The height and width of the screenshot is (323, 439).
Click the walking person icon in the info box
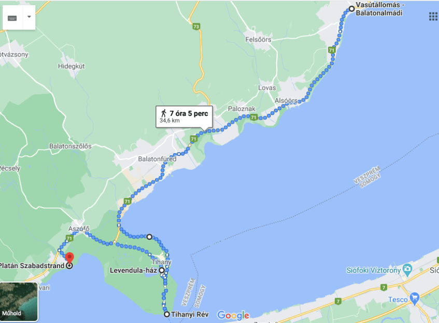(x=163, y=113)
